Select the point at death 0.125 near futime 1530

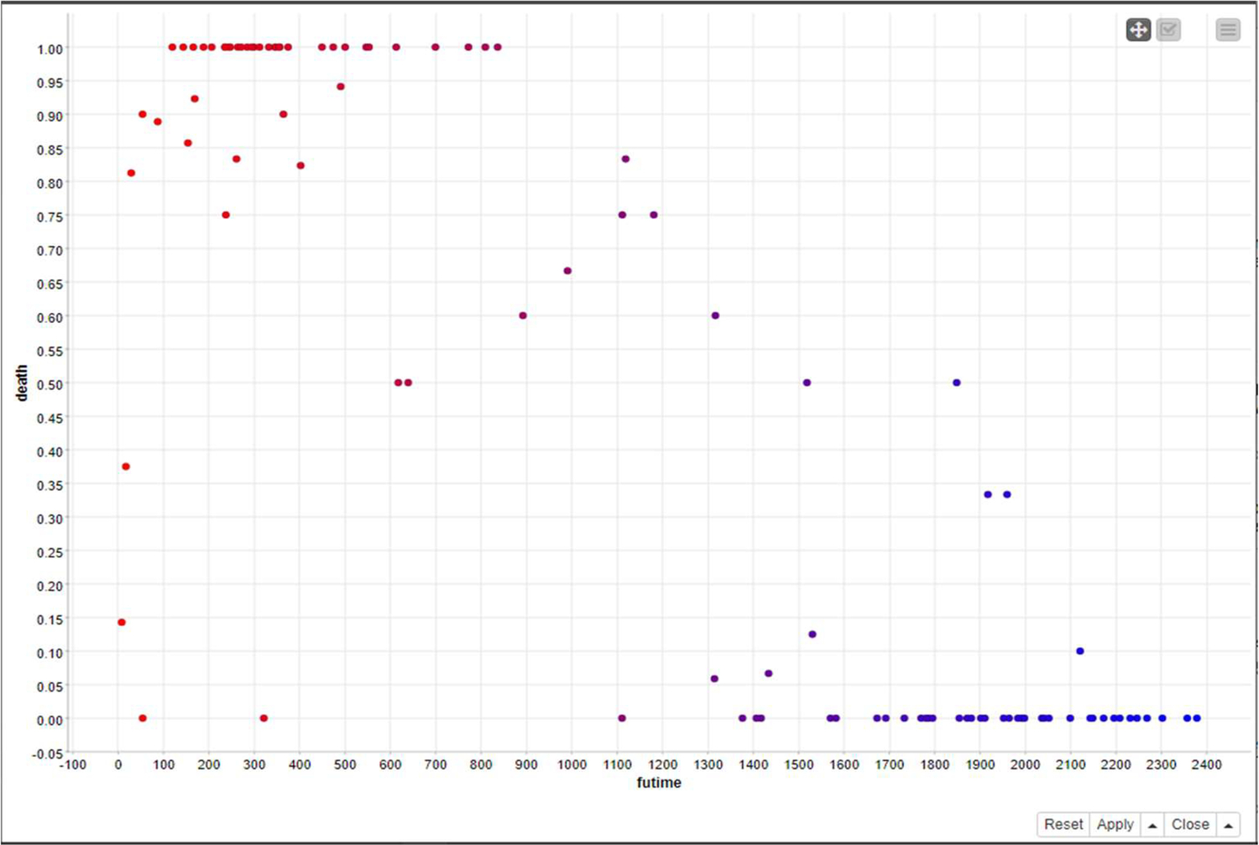[x=812, y=634]
